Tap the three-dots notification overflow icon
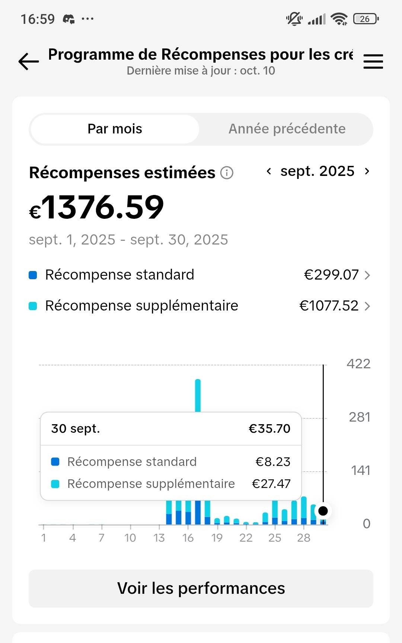Screen dimensions: 402x643 (87, 19)
